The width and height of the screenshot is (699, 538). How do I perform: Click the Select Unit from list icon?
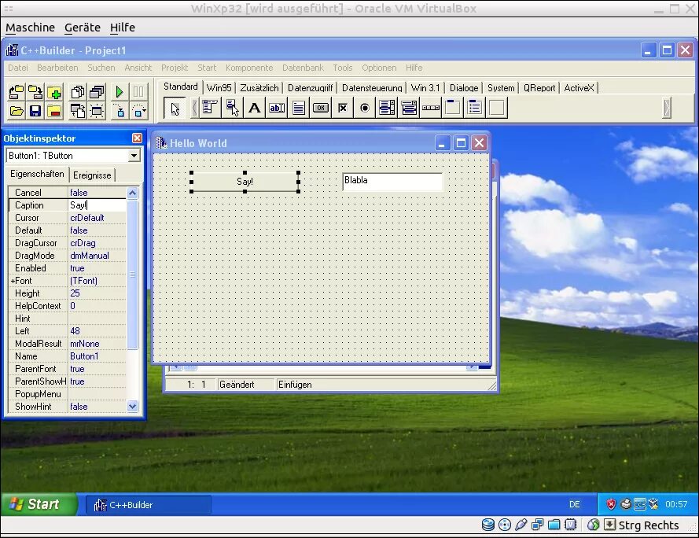click(x=78, y=92)
